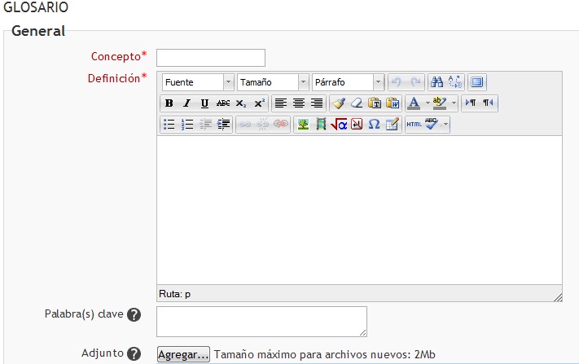Toggle fullscreen editor mode
579x364 pixels.
click(x=477, y=82)
